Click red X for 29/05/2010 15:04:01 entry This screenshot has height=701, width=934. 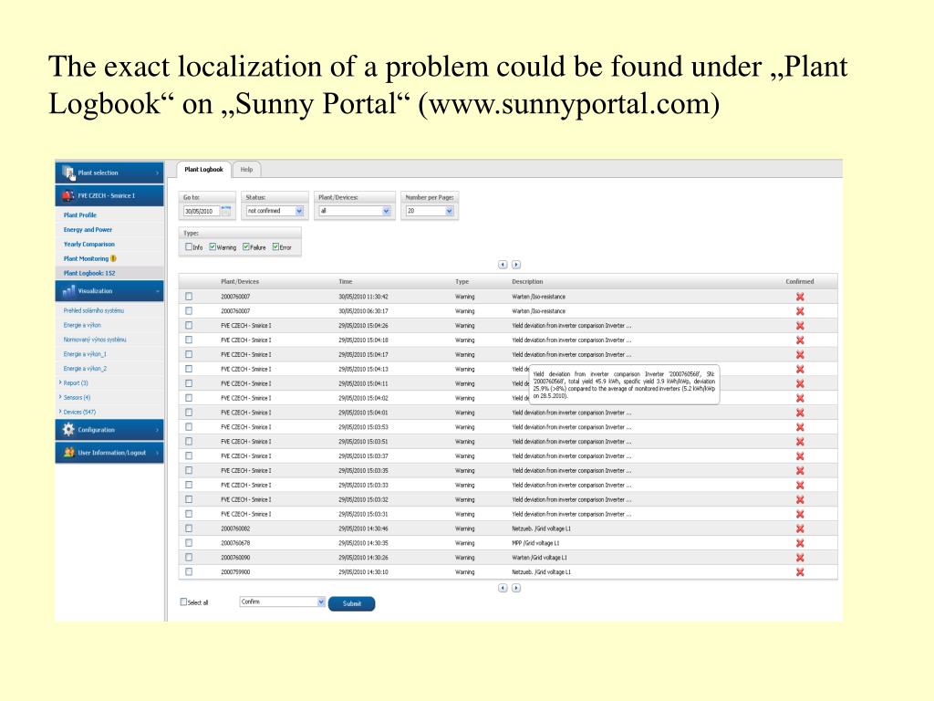(x=800, y=413)
